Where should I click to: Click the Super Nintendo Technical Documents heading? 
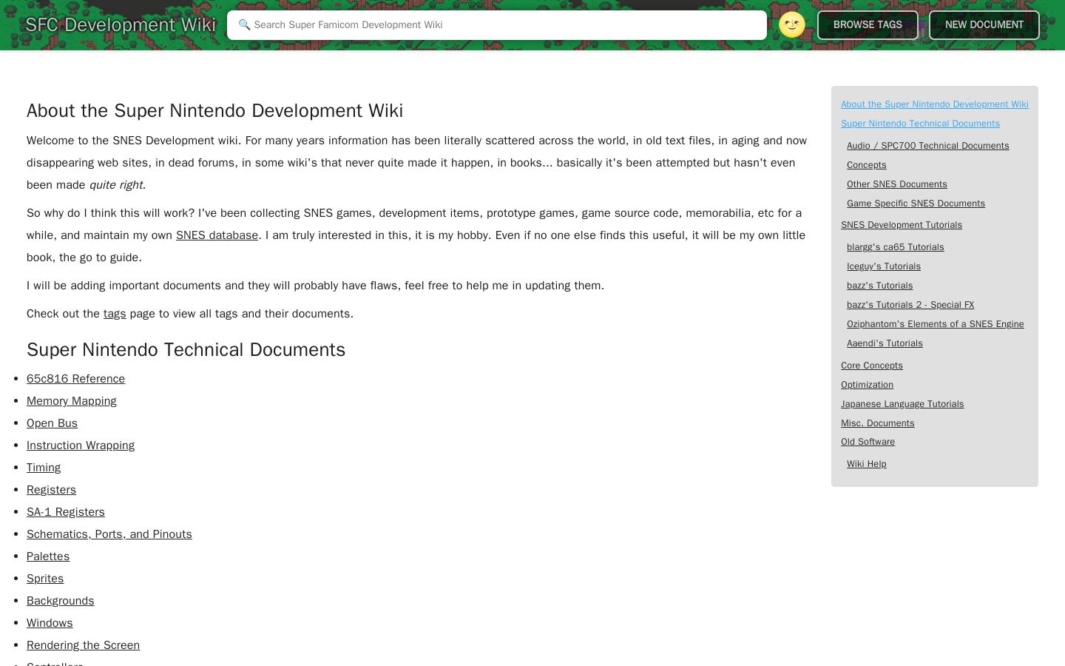pos(186,350)
